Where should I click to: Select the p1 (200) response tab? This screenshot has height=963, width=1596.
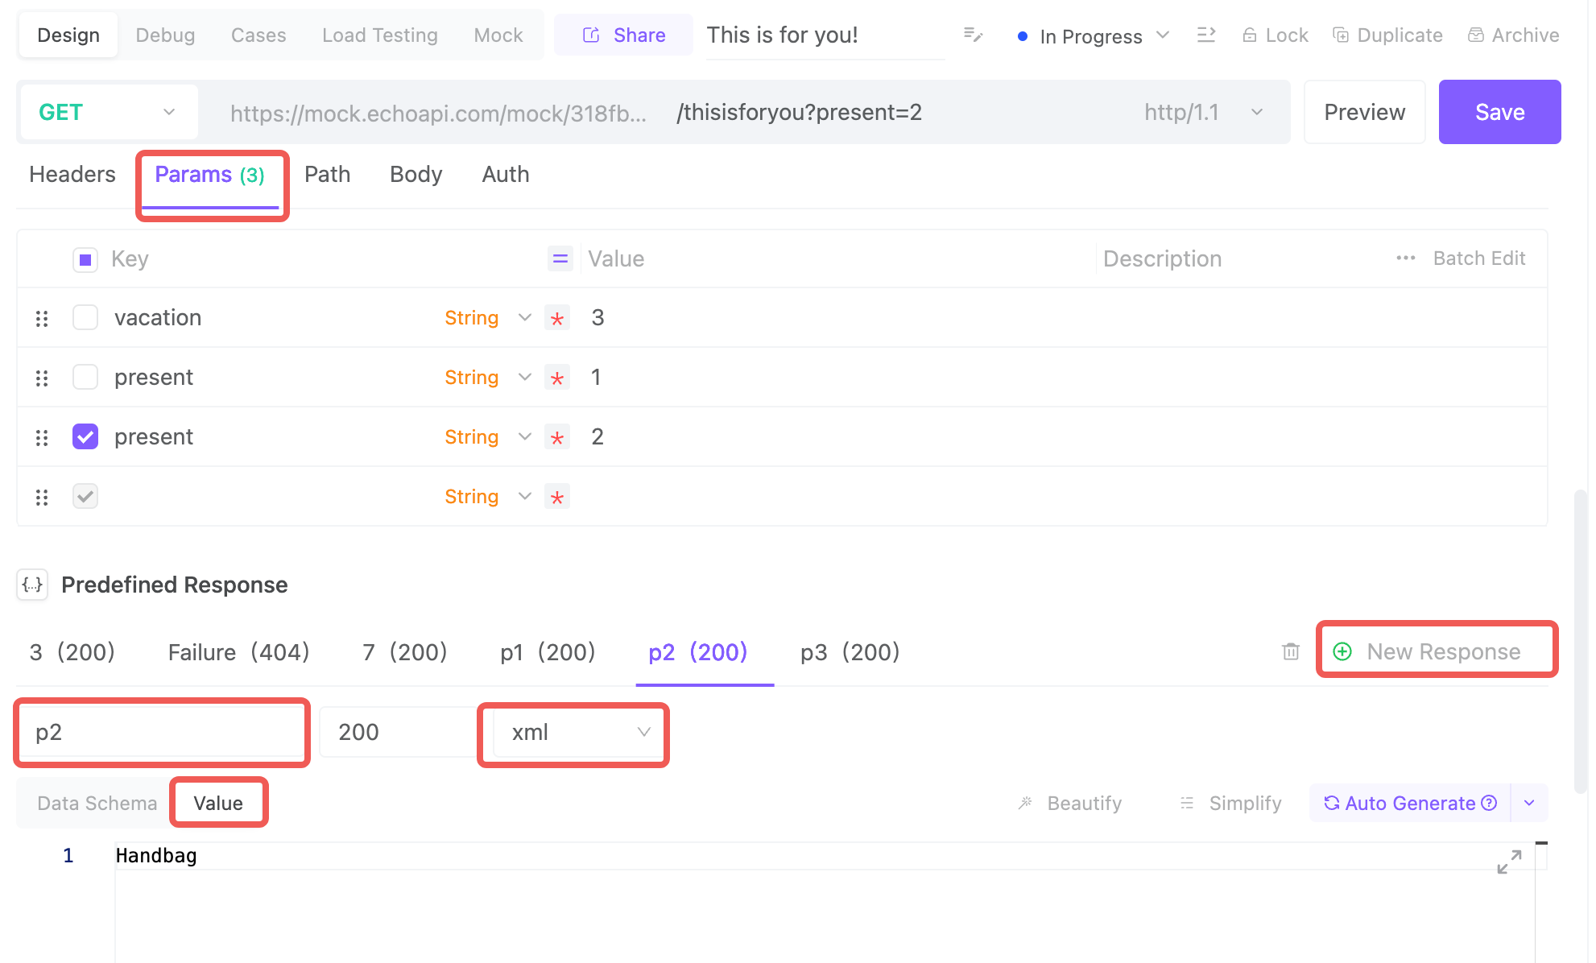point(548,651)
